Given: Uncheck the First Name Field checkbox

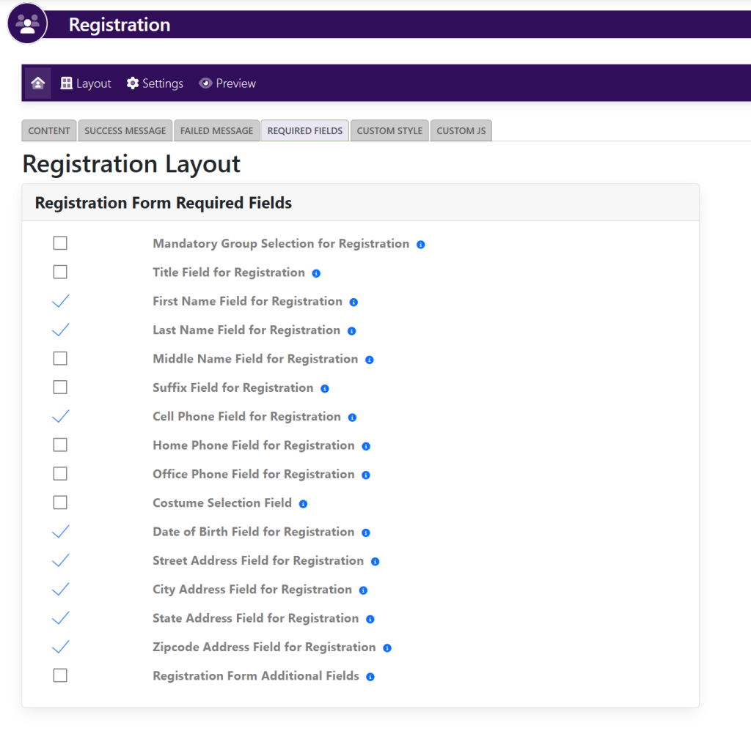Looking at the screenshot, I should (60, 301).
